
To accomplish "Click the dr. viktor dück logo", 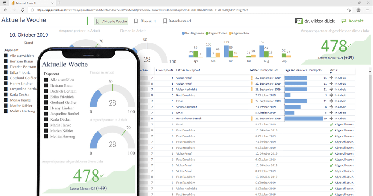I will tap(315, 21).
